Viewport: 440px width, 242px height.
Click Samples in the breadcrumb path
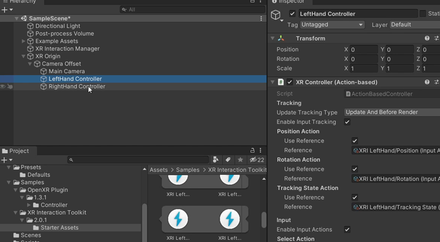(188, 170)
